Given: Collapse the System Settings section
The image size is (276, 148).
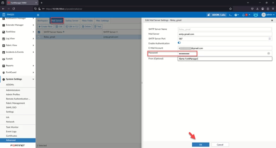Looking at the screenshot, I should 33,79.
